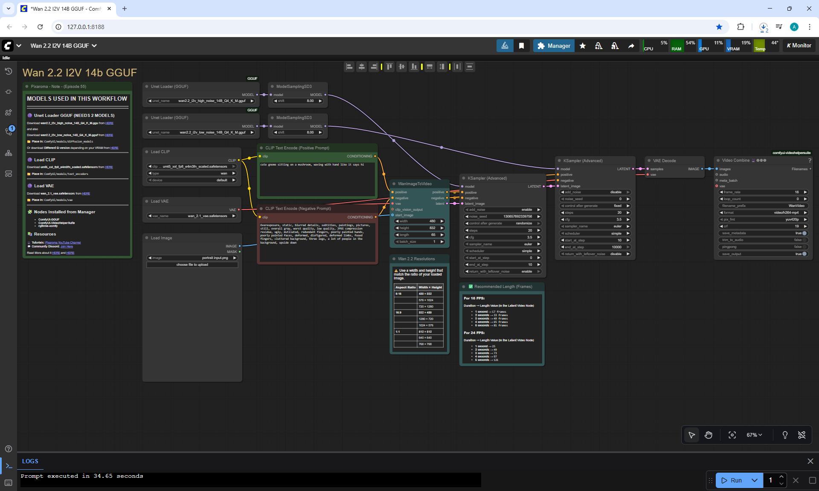The image size is (819, 491).
Task: Click the lightbulb icon in canvas toolbar
Action: point(785,435)
